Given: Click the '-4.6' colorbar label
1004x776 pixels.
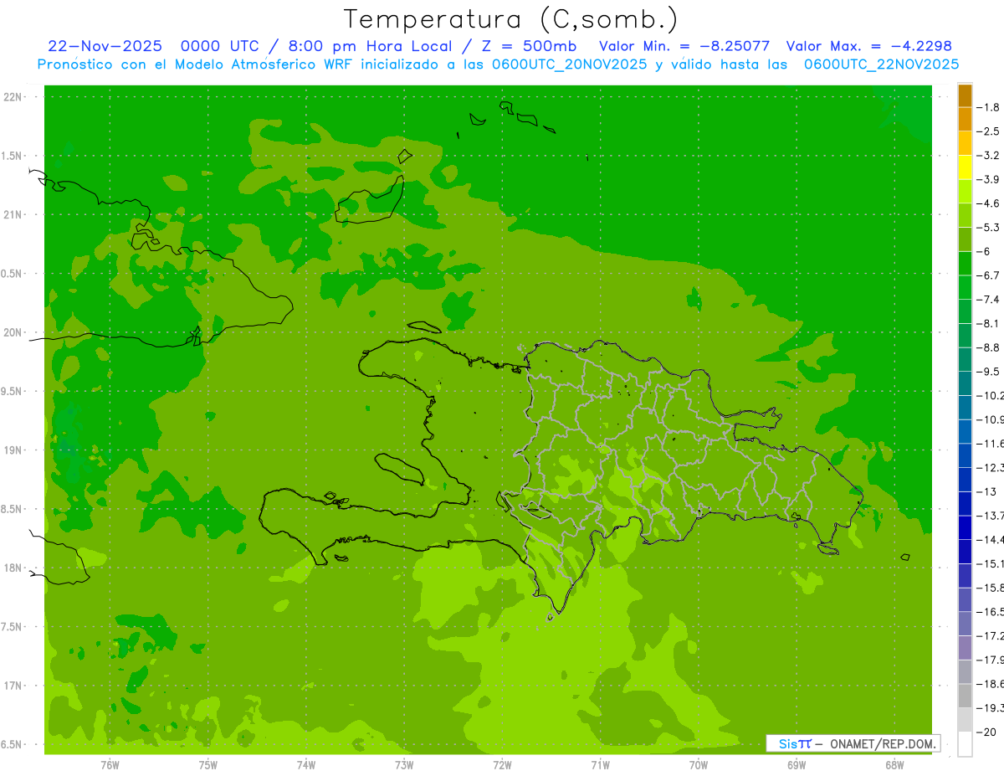Looking at the screenshot, I should pos(989,203).
